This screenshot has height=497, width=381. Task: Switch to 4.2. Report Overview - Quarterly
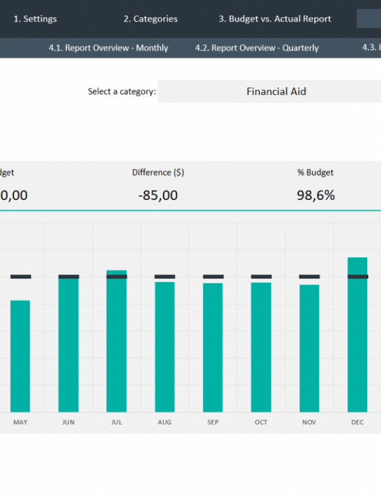pos(256,48)
